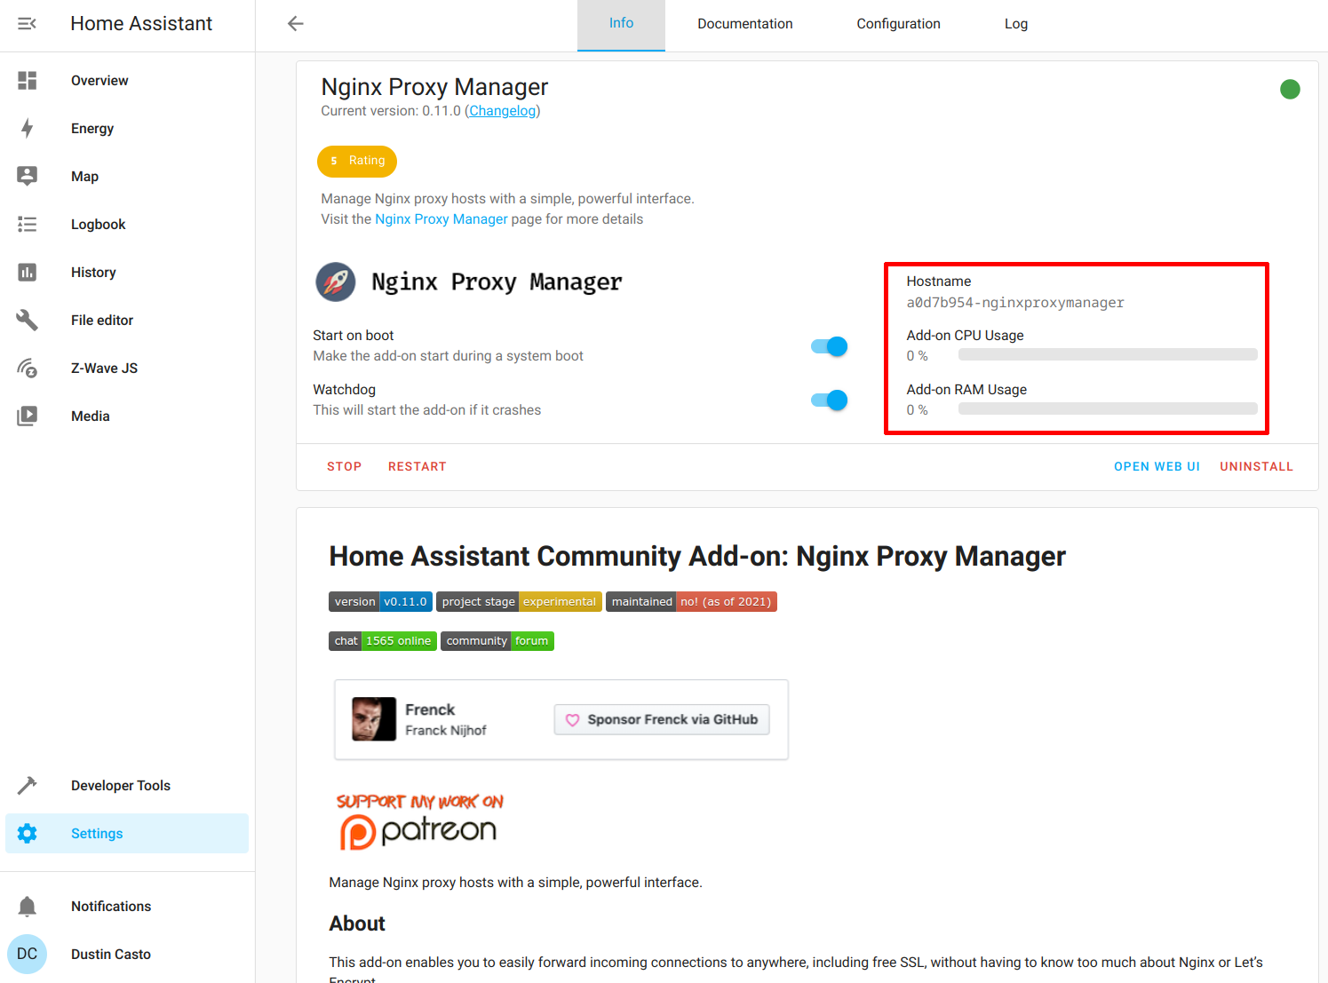This screenshot has height=983, width=1328.
Task: Switch to the Info tab
Action: pyautogui.click(x=621, y=24)
